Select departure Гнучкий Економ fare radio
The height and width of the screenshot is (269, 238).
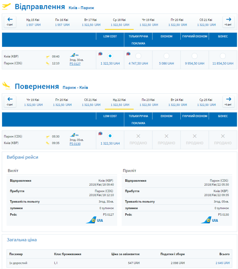[x=194, y=56]
